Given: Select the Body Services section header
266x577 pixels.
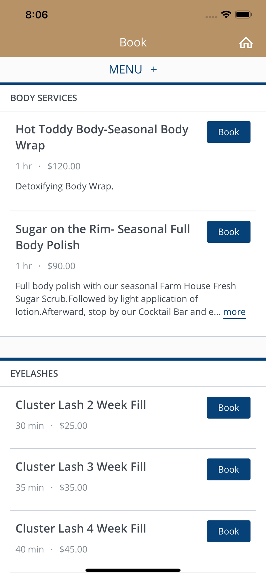Looking at the screenshot, I should pos(44,98).
